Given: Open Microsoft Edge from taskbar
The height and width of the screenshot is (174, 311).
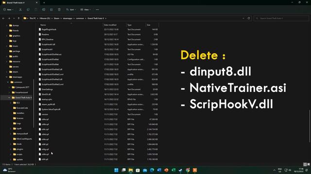Looking at the screenshot, I should (152, 170).
